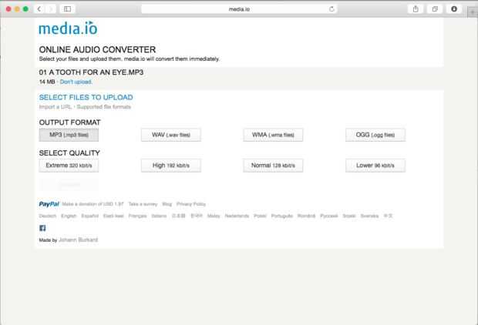478x325 pixels.
Task: Choose WMA output format
Action: pyautogui.click(x=273, y=135)
